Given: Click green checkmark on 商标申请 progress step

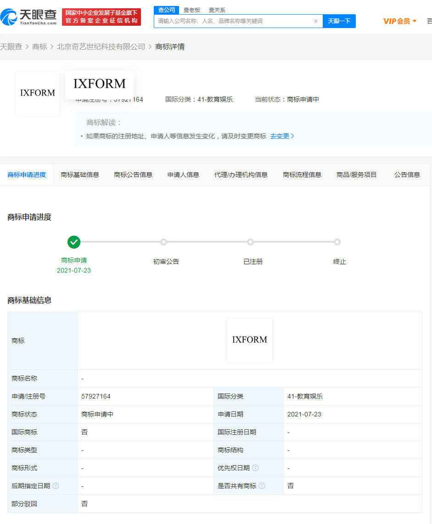Looking at the screenshot, I should coord(74,242).
